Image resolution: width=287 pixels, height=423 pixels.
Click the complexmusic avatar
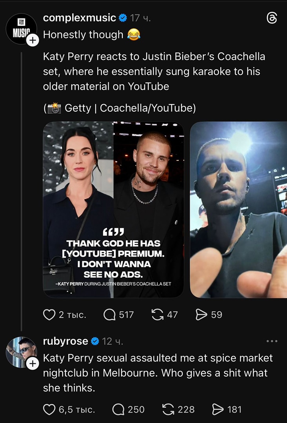tap(20, 28)
